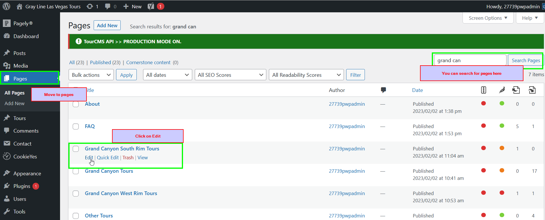545x220 pixels.
Task: Open Add New submenu item in sidebar
Action: pyautogui.click(x=15, y=103)
